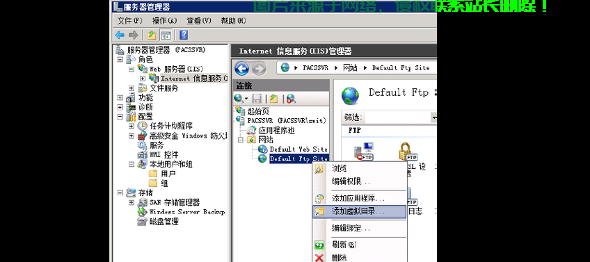590x262 pixels.
Task: Choose 浏览 in the context menu
Action: coord(360,169)
